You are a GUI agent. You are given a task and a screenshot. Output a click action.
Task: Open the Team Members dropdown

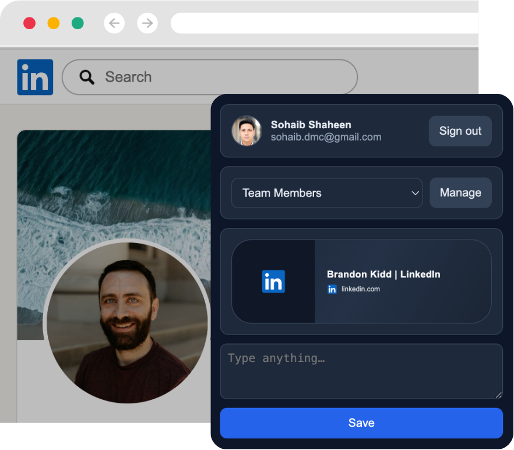tap(327, 193)
